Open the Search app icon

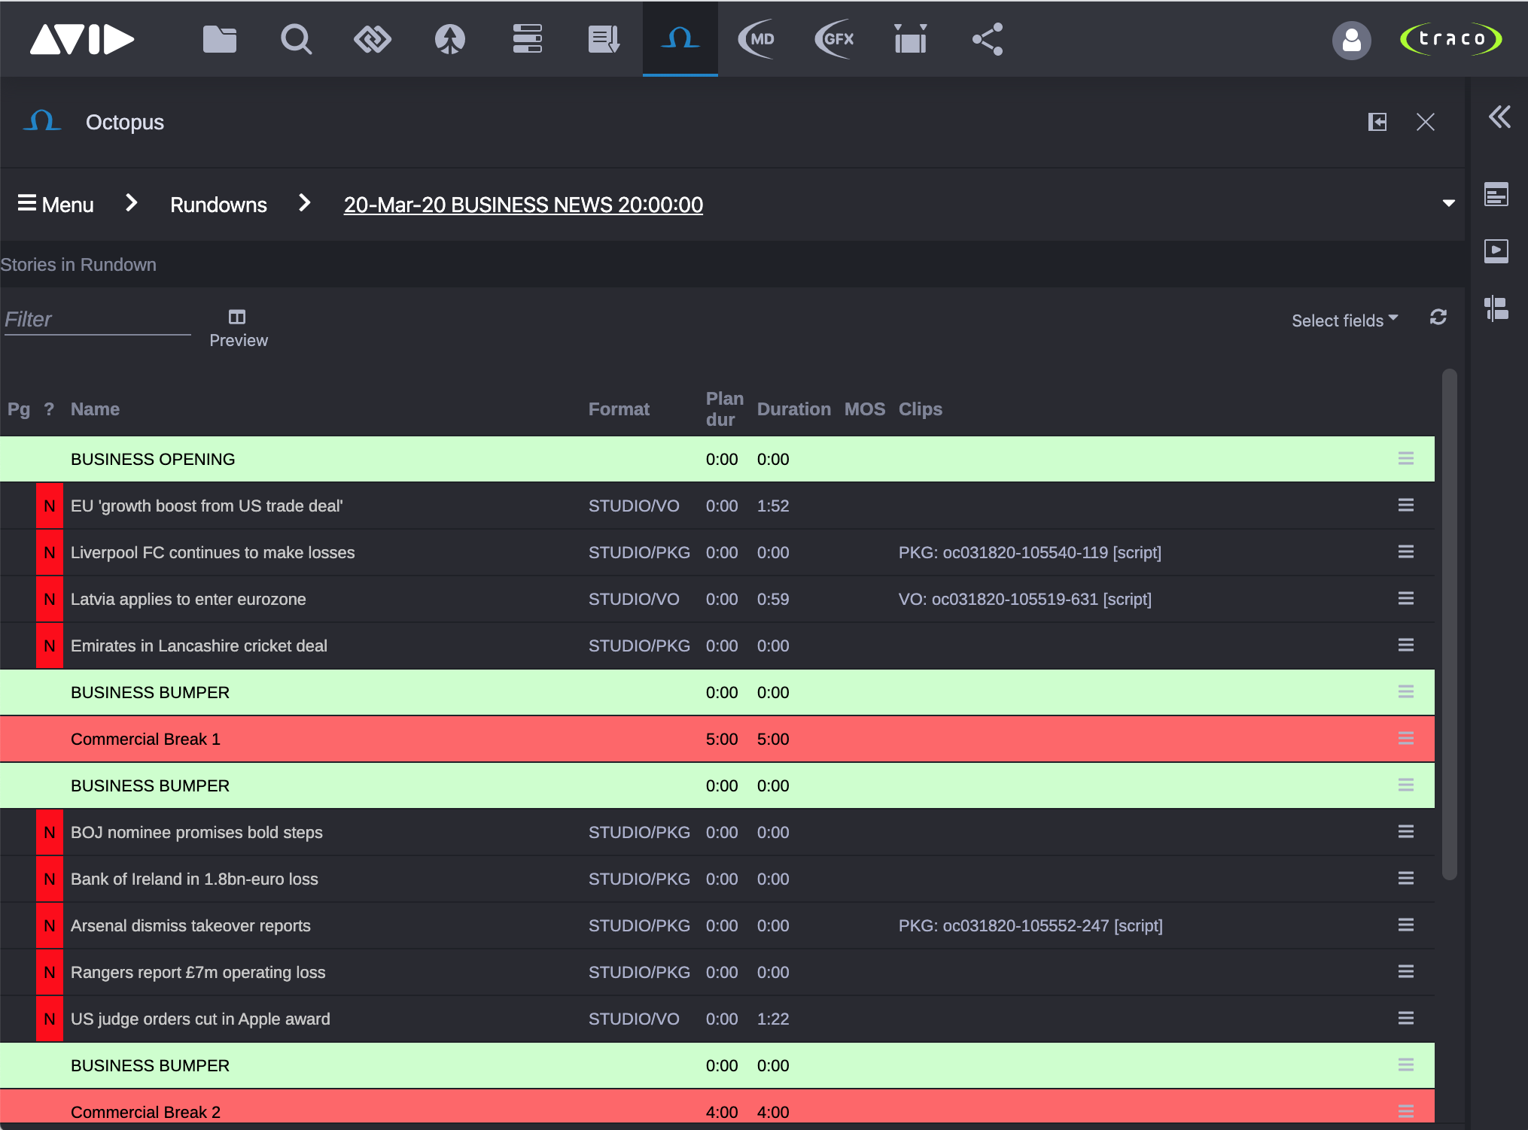point(296,39)
